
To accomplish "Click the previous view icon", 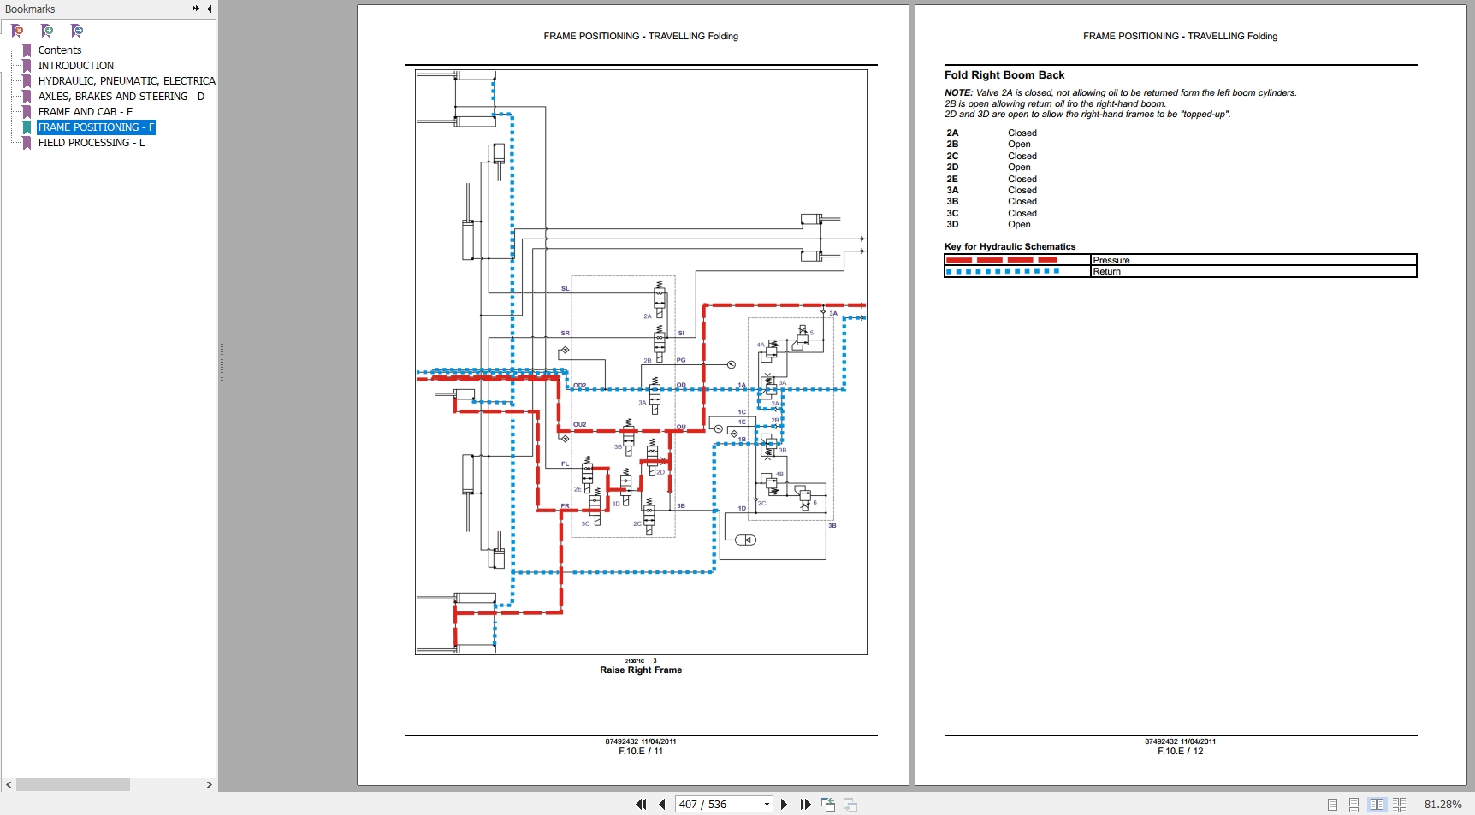I will (x=828, y=804).
